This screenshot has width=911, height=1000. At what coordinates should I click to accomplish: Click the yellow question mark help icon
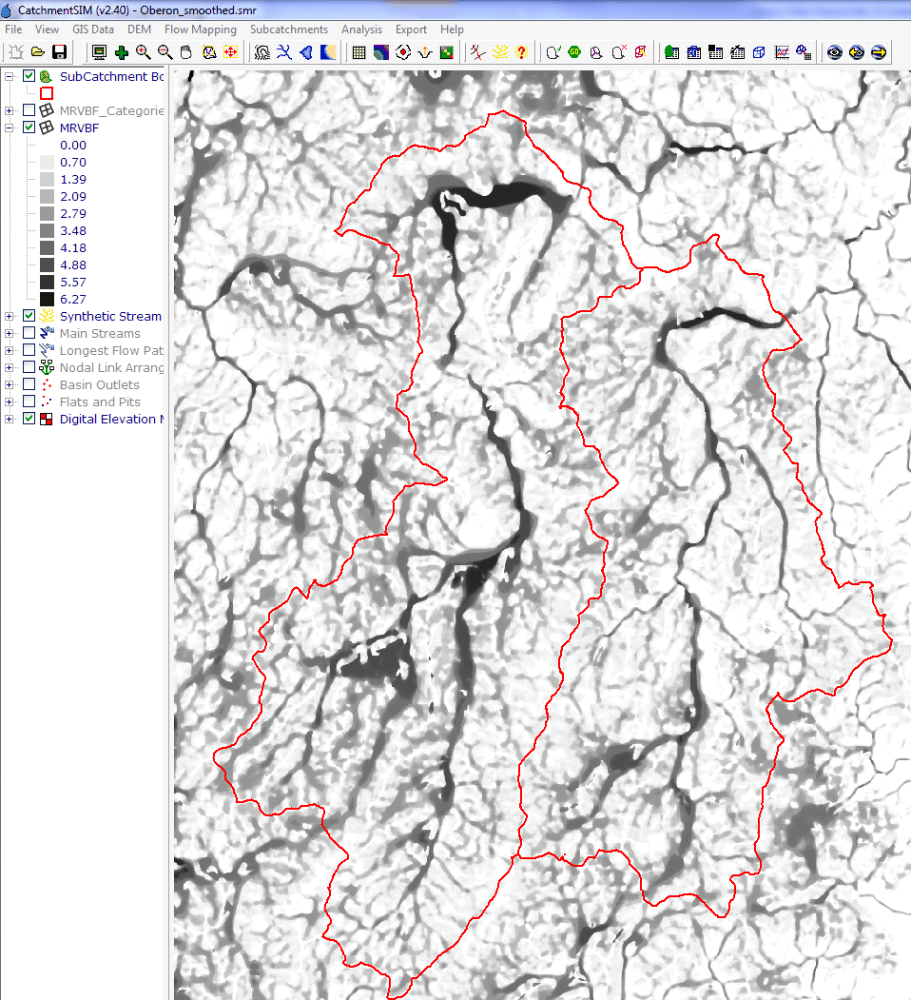tap(521, 52)
